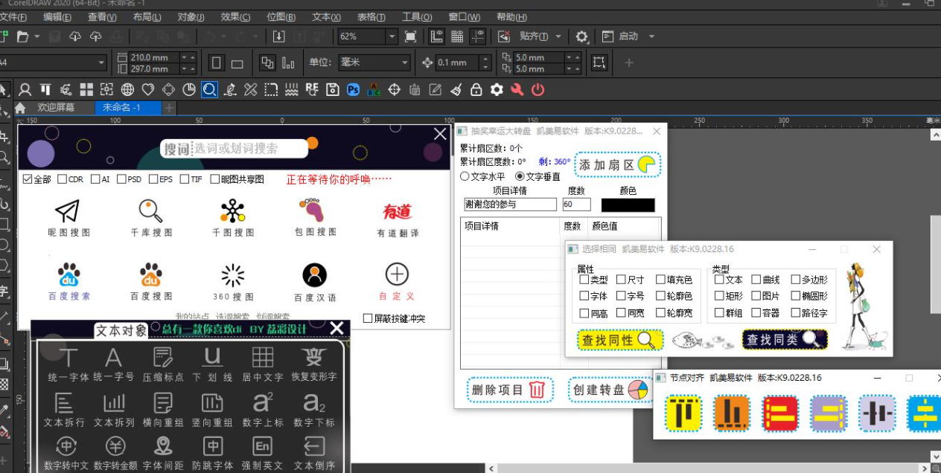The height and width of the screenshot is (473, 941).
Task: Click 统一字号 icon
Action: point(113,358)
